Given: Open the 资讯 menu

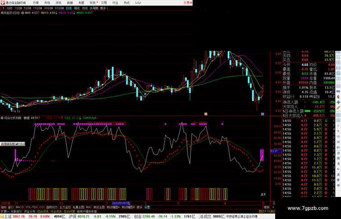Looking at the screenshot, I should click(x=58, y=3).
